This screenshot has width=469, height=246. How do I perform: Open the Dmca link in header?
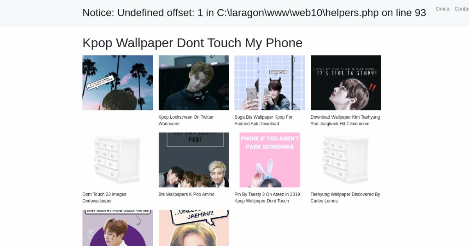[x=442, y=9]
